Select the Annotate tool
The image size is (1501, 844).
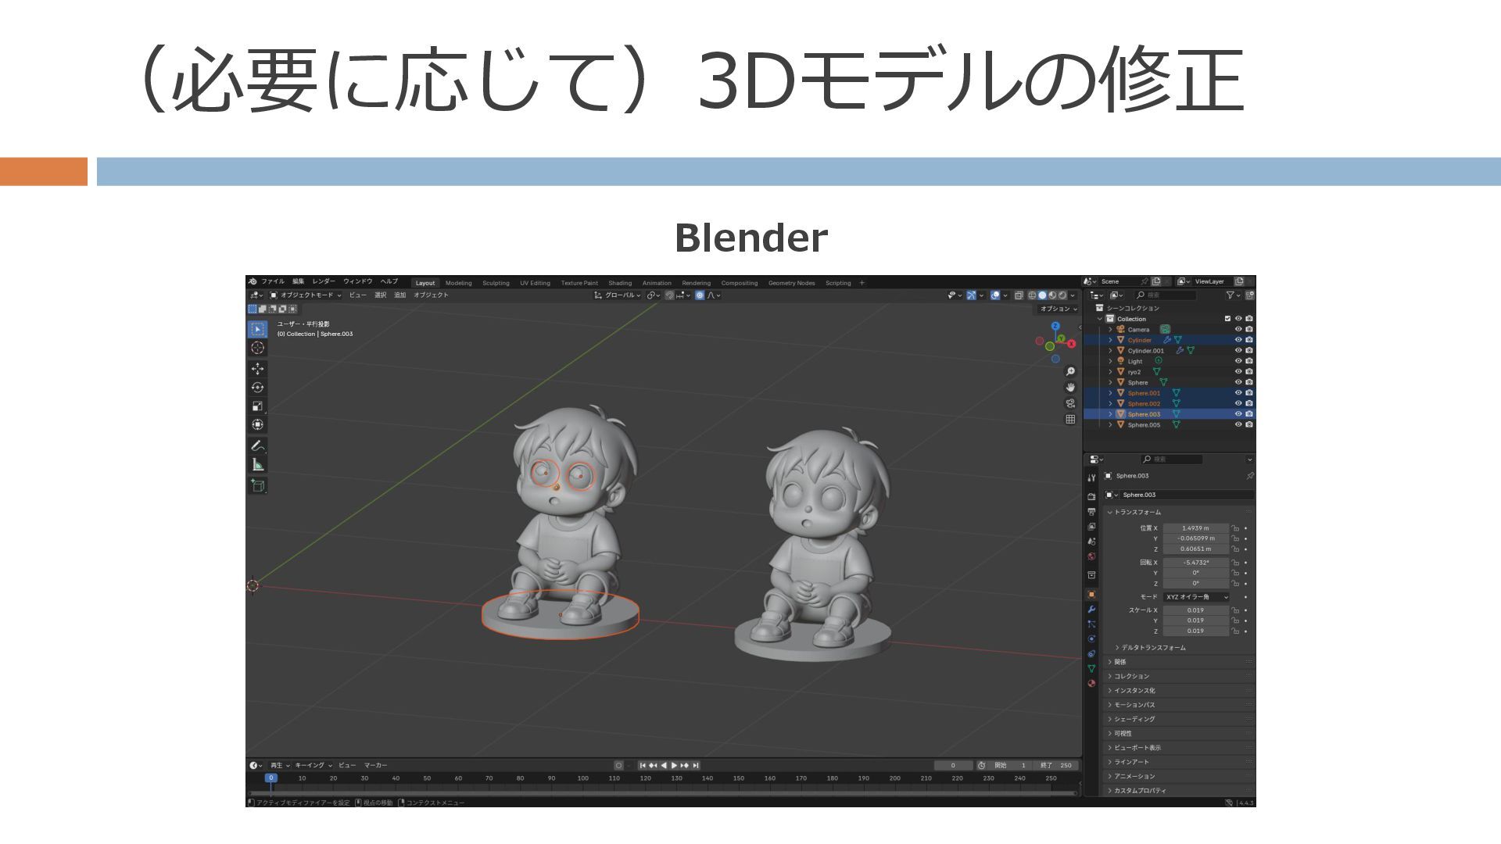[257, 446]
